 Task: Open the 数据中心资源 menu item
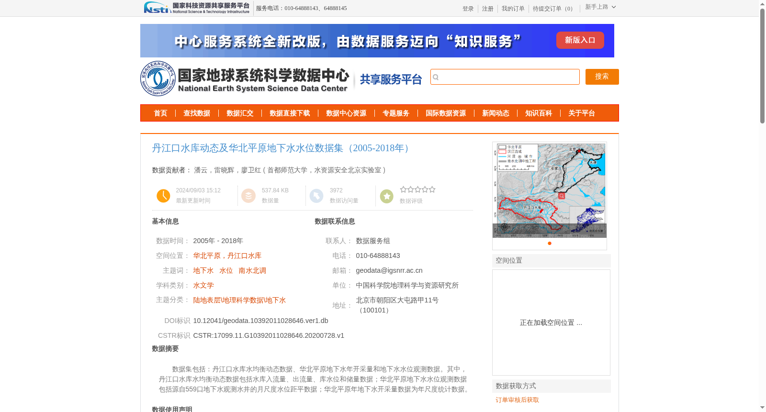click(346, 113)
